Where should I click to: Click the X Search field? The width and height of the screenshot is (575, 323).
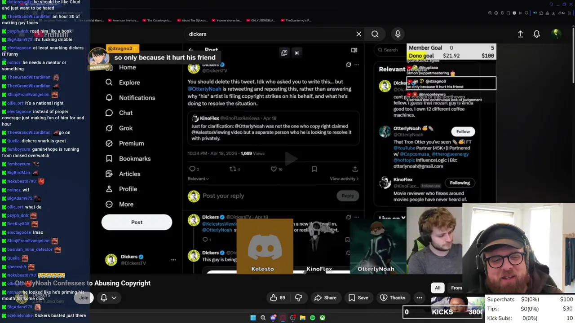coord(390,50)
